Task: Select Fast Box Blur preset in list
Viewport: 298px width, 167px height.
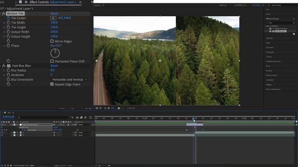Action: (x=280, y=31)
